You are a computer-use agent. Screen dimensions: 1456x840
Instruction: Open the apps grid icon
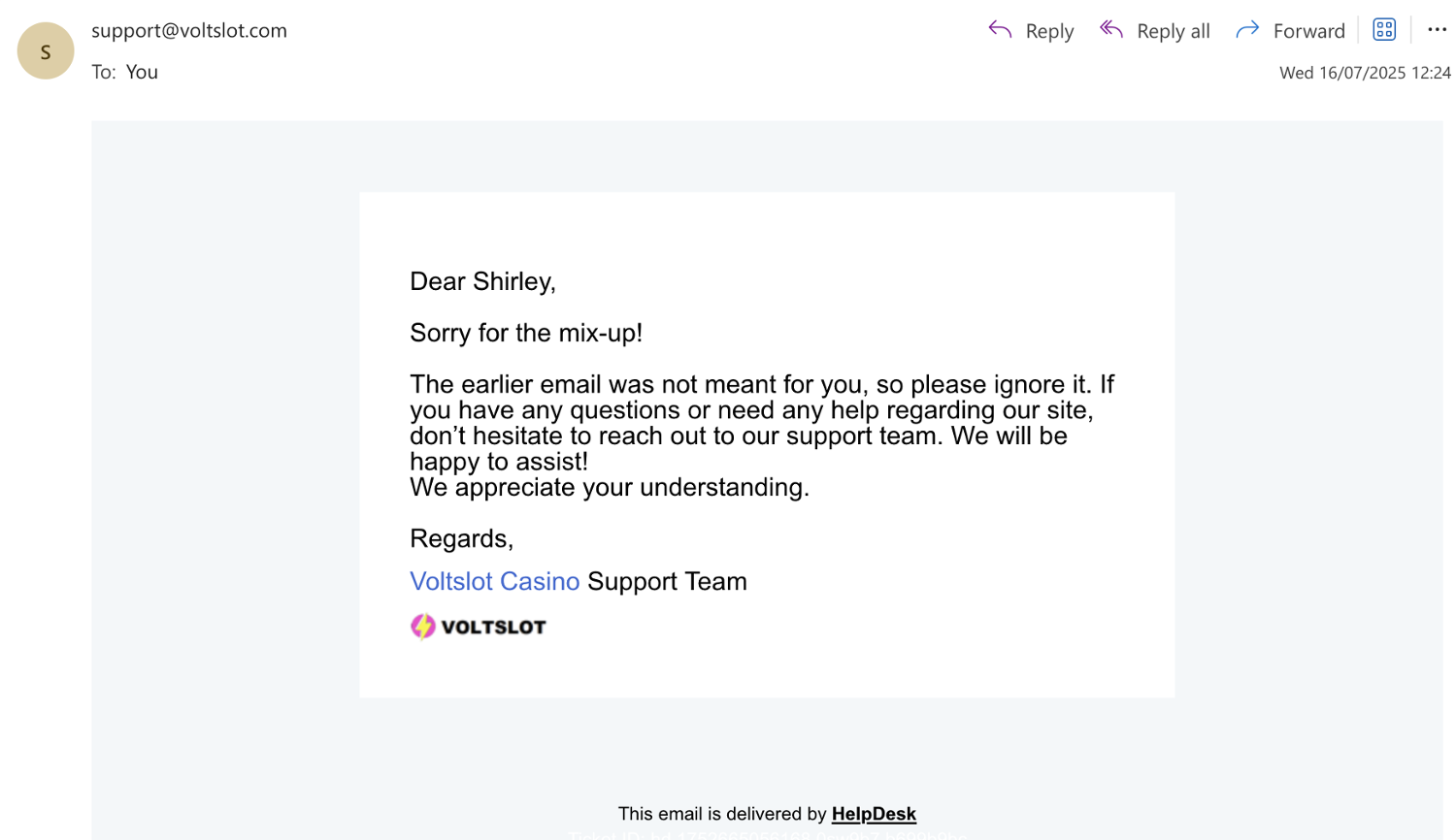click(x=1384, y=30)
